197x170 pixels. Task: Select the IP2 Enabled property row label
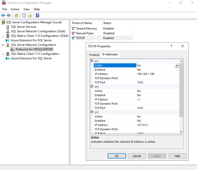click(x=100, y=95)
